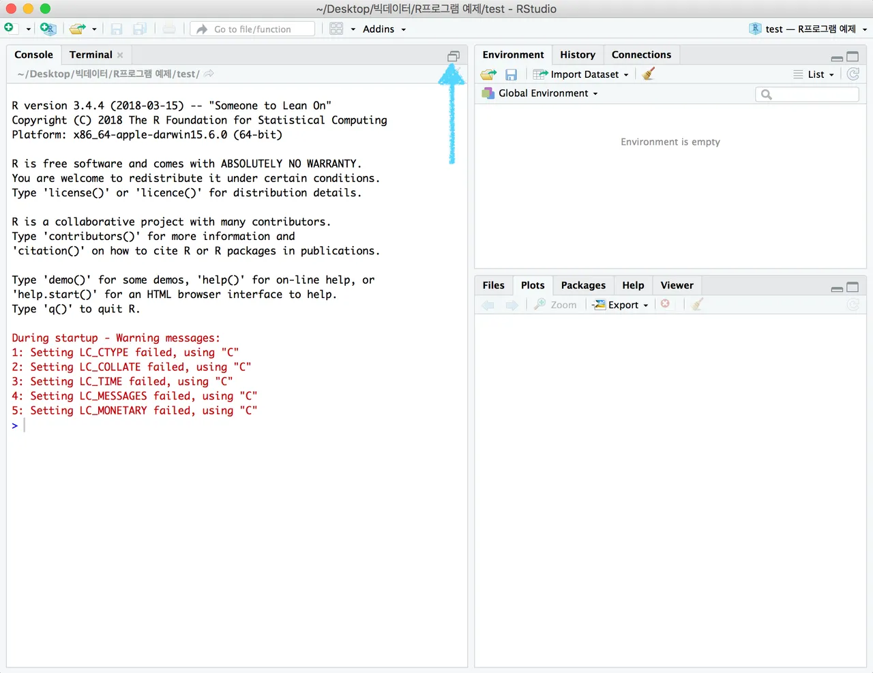Click the Open File folder icon
The width and height of the screenshot is (873, 673).
pos(78,29)
